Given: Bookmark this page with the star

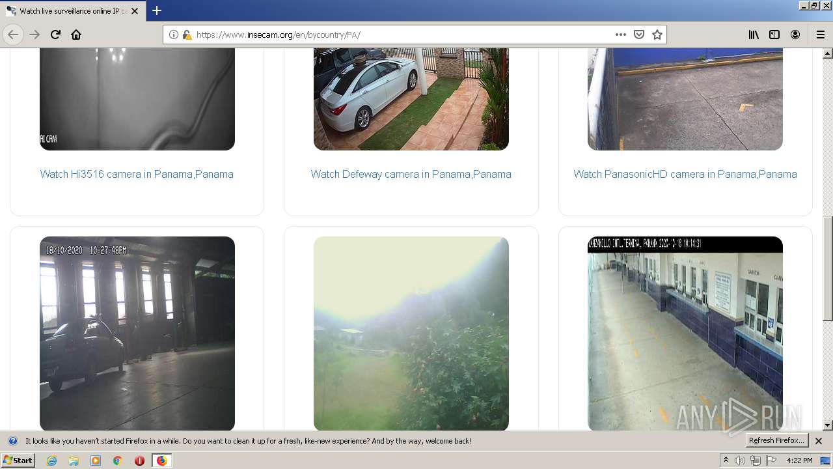Looking at the screenshot, I should tap(657, 35).
